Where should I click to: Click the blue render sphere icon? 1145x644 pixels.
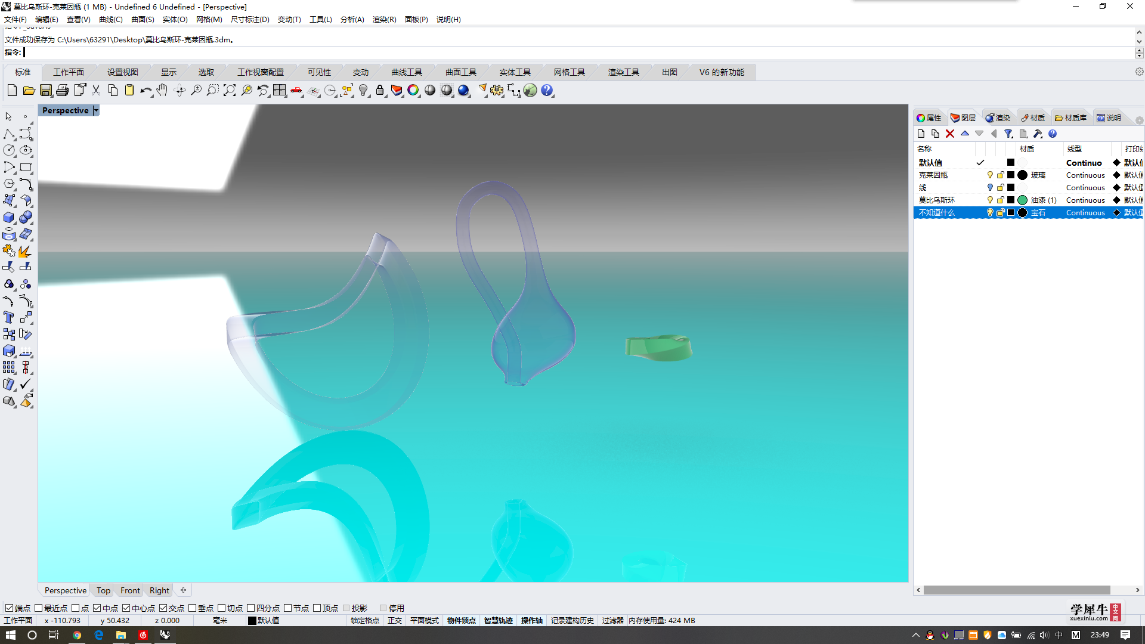click(x=463, y=90)
